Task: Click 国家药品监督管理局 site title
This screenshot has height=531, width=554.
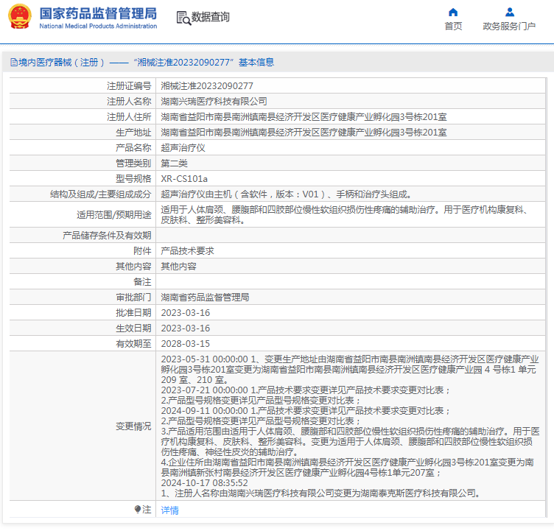Action: click(x=98, y=13)
